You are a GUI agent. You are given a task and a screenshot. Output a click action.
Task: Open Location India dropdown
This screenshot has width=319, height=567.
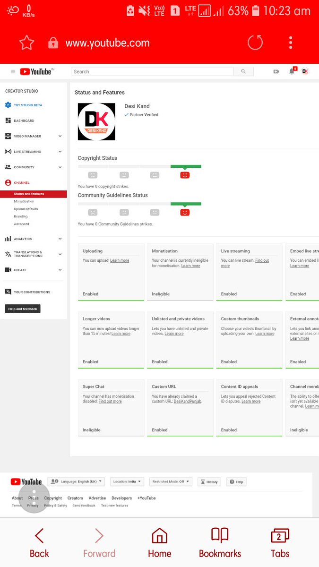coord(127,481)
